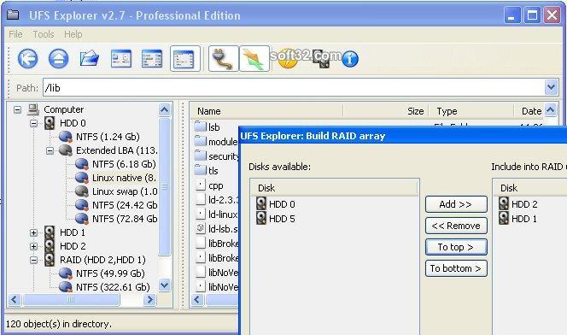Select HDD 1 in Include into RAID list

[517, 219]
